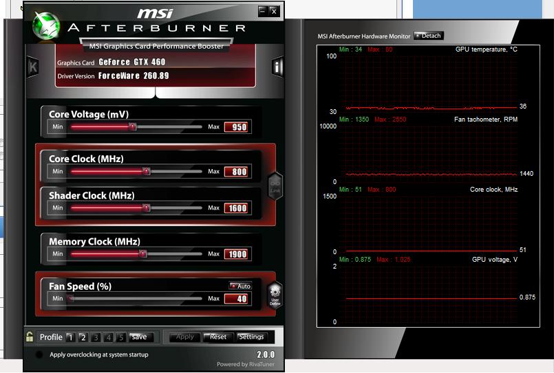The height and width of the screenshot is (373, 554).
Task: Click the MSI Afterburner dragon logo
Action: (x=46, y=25)
